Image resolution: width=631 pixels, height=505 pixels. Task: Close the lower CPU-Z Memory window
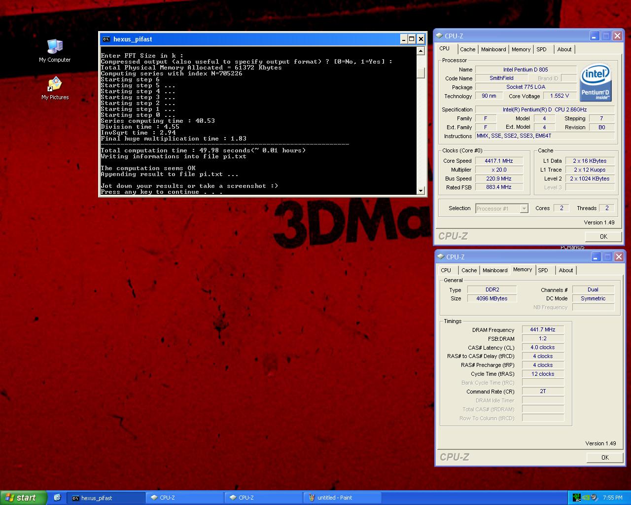click(619, 256)
